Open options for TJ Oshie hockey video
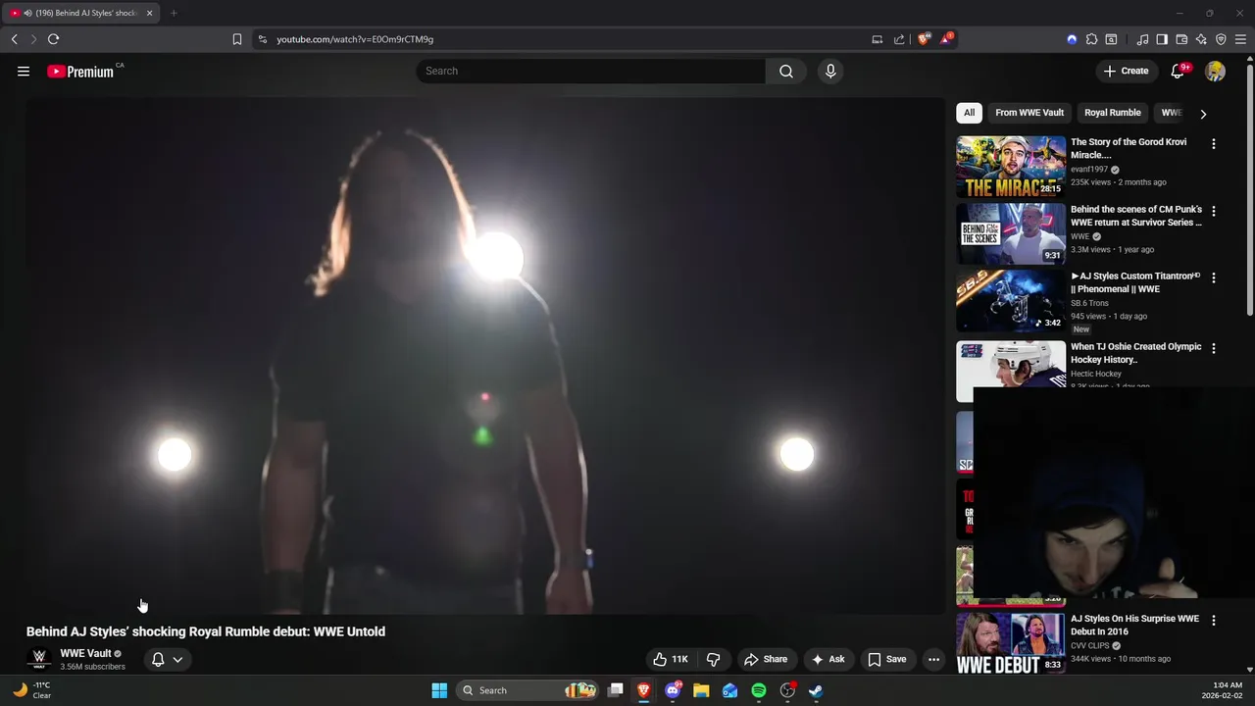Image resolution: width=1255 pixels, height=706 pixels. click(x=1214, y=348)
